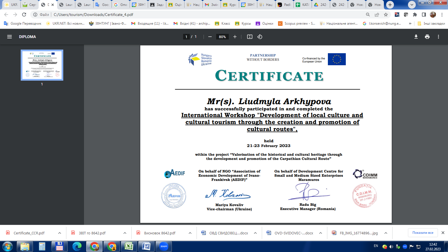Toggle the browser side panel
This screenshot has width=448, height=252.
point(424,15)
